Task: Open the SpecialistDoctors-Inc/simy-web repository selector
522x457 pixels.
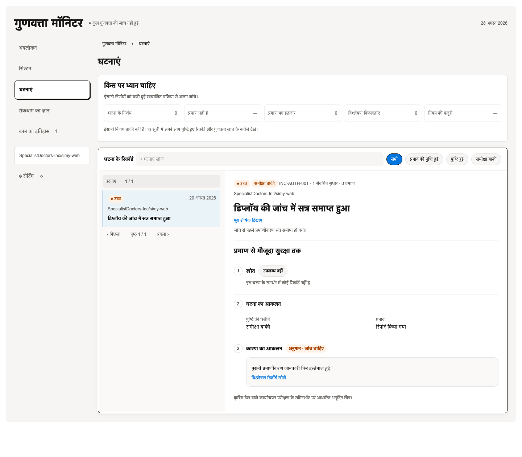Action: click(52, 156)
